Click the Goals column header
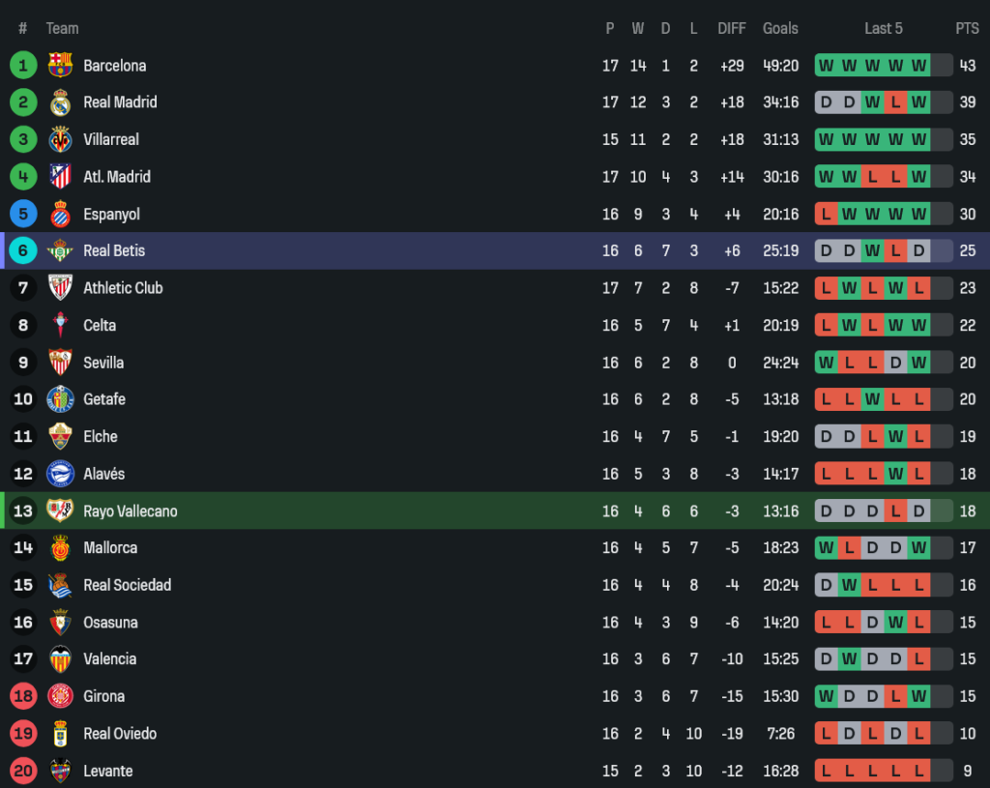 pos(780,28)
